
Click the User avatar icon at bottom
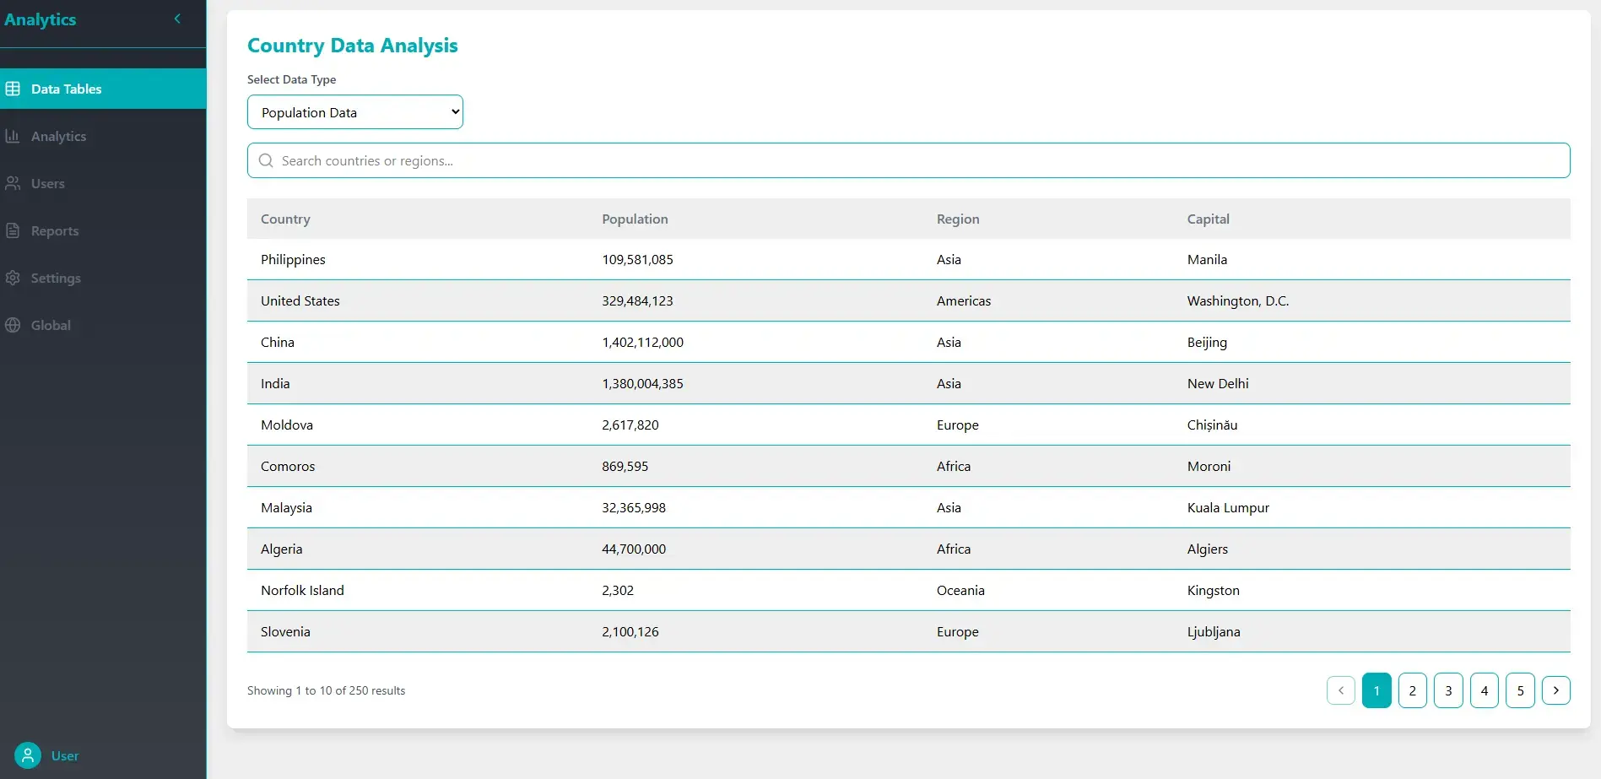(27, 755)
